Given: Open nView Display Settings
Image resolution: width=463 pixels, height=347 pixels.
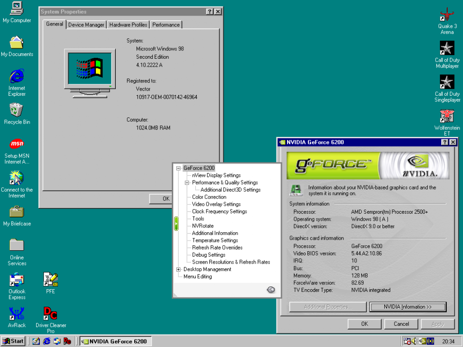Looking at the screenshot, I should (x=216, y=175).
